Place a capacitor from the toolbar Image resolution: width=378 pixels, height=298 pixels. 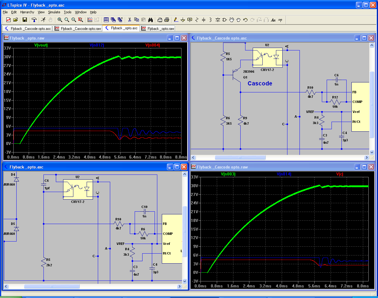tap(204, 20)
